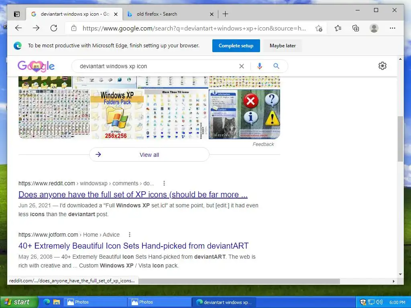Open the network tray icon
This screenshot has height=308, width=411.
click(371, 302)
